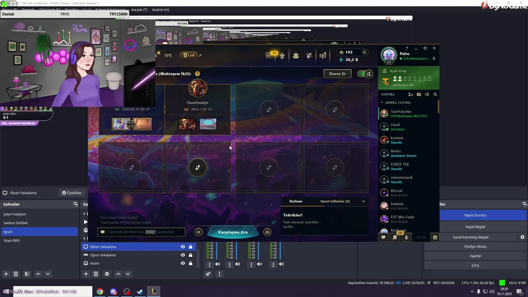Open the audio mixer menu dots
Screen dimensions: 528x297
(x=219, y=274)
